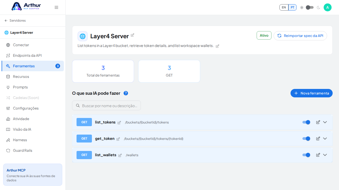Rename the list_wallets tool via pencil icon

pyautogui.click(x=120, y=155)
